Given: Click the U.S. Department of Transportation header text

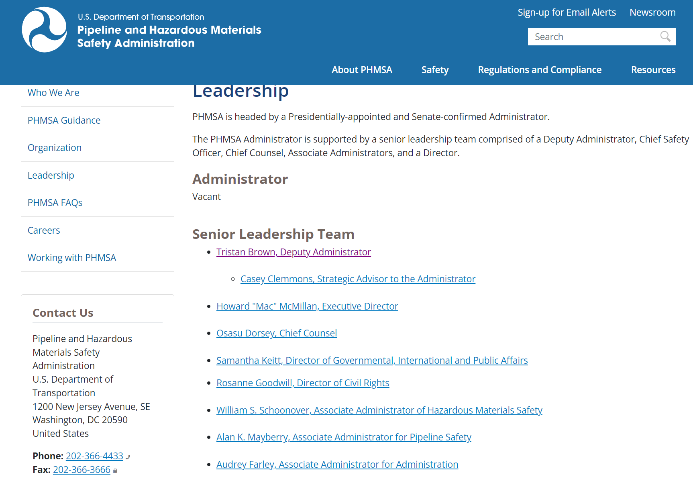Looking at the screenshot, I should click(x=141, y=17).
